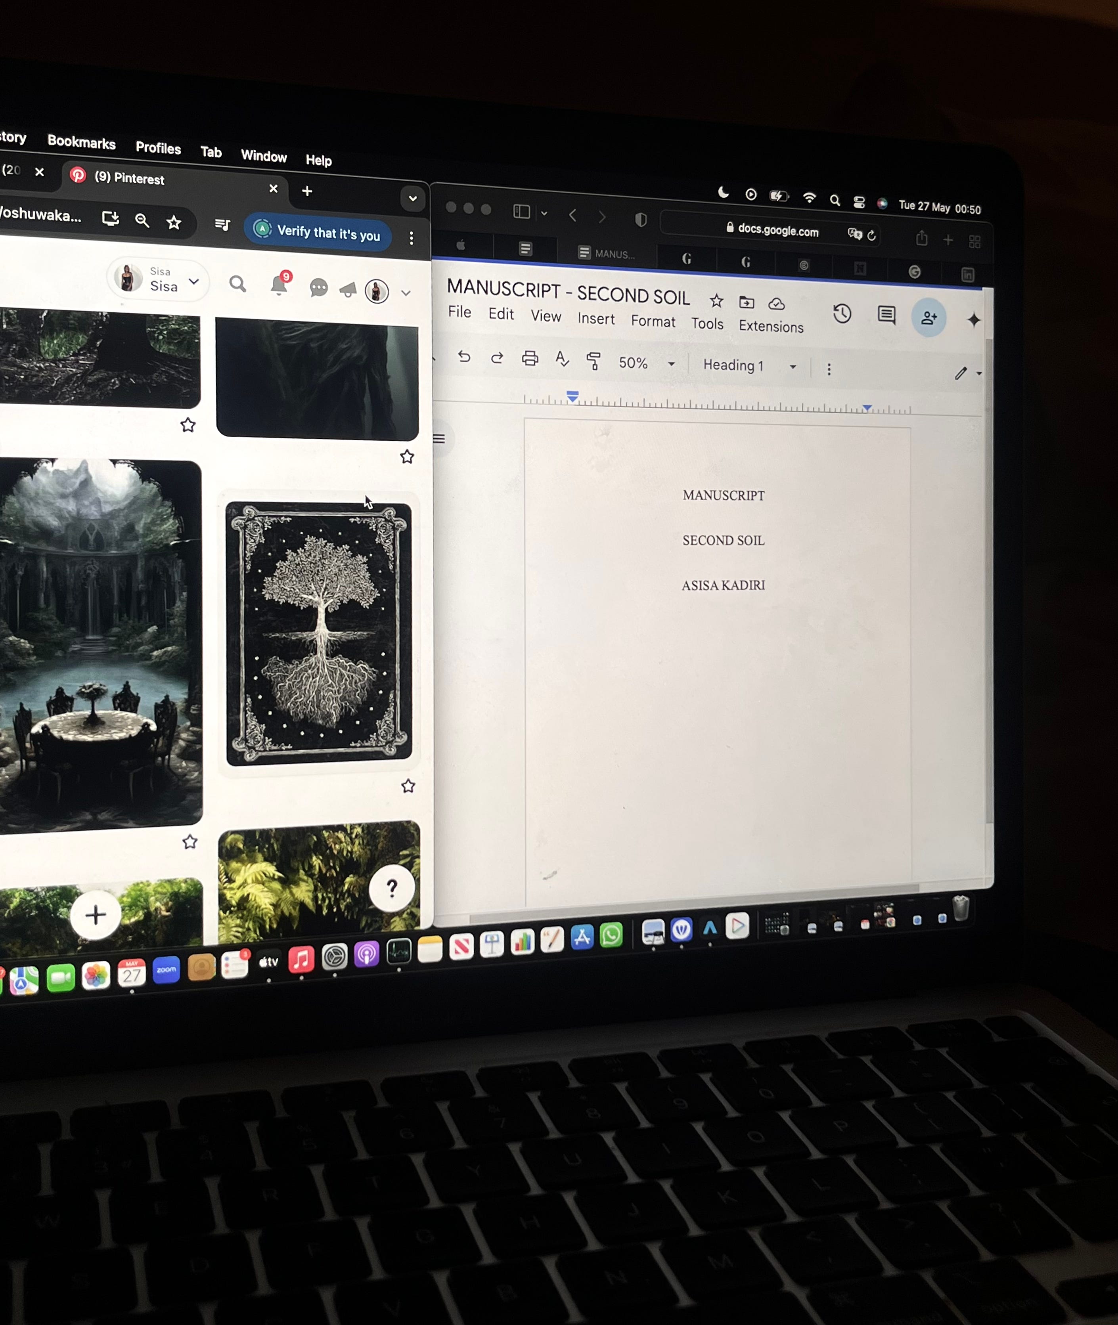Open Chrome three-dot menu
The image size is (1118, 1325).
pyautogui.click(x=412, y=238)
